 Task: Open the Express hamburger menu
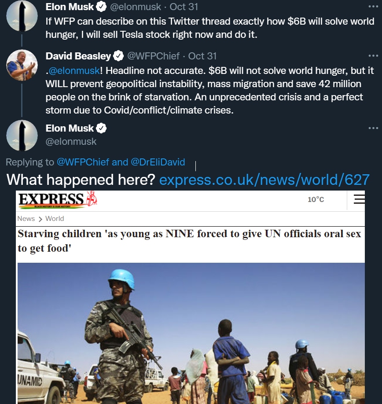tap(359, 199)
